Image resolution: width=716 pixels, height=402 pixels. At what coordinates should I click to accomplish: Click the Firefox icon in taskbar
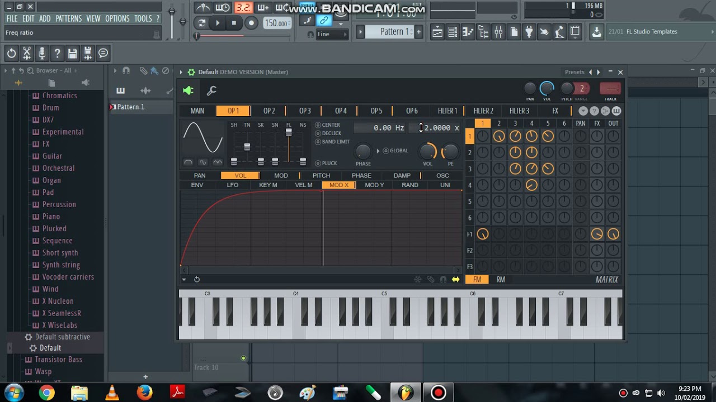[145, 393]
